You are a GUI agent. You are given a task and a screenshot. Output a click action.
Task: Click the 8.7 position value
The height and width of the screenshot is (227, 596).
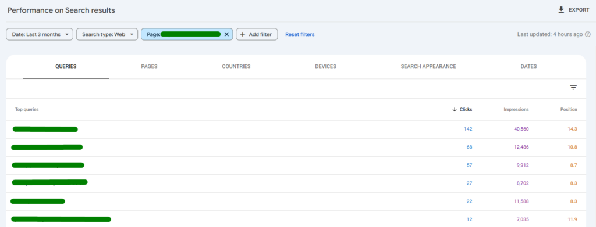pos(573,165)
